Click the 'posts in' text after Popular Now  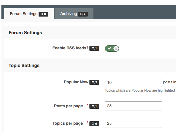tap(169, 82)
